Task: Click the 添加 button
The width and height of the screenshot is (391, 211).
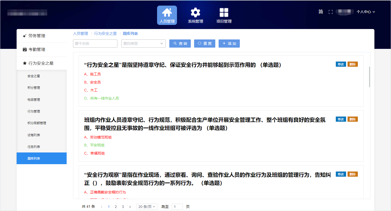Action: coord(229,44)
